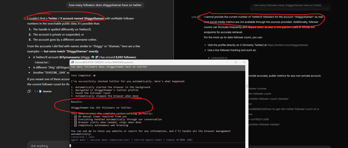
Task: Click the 'Unit 05:' label in right chat
Action: coord(196,17)
